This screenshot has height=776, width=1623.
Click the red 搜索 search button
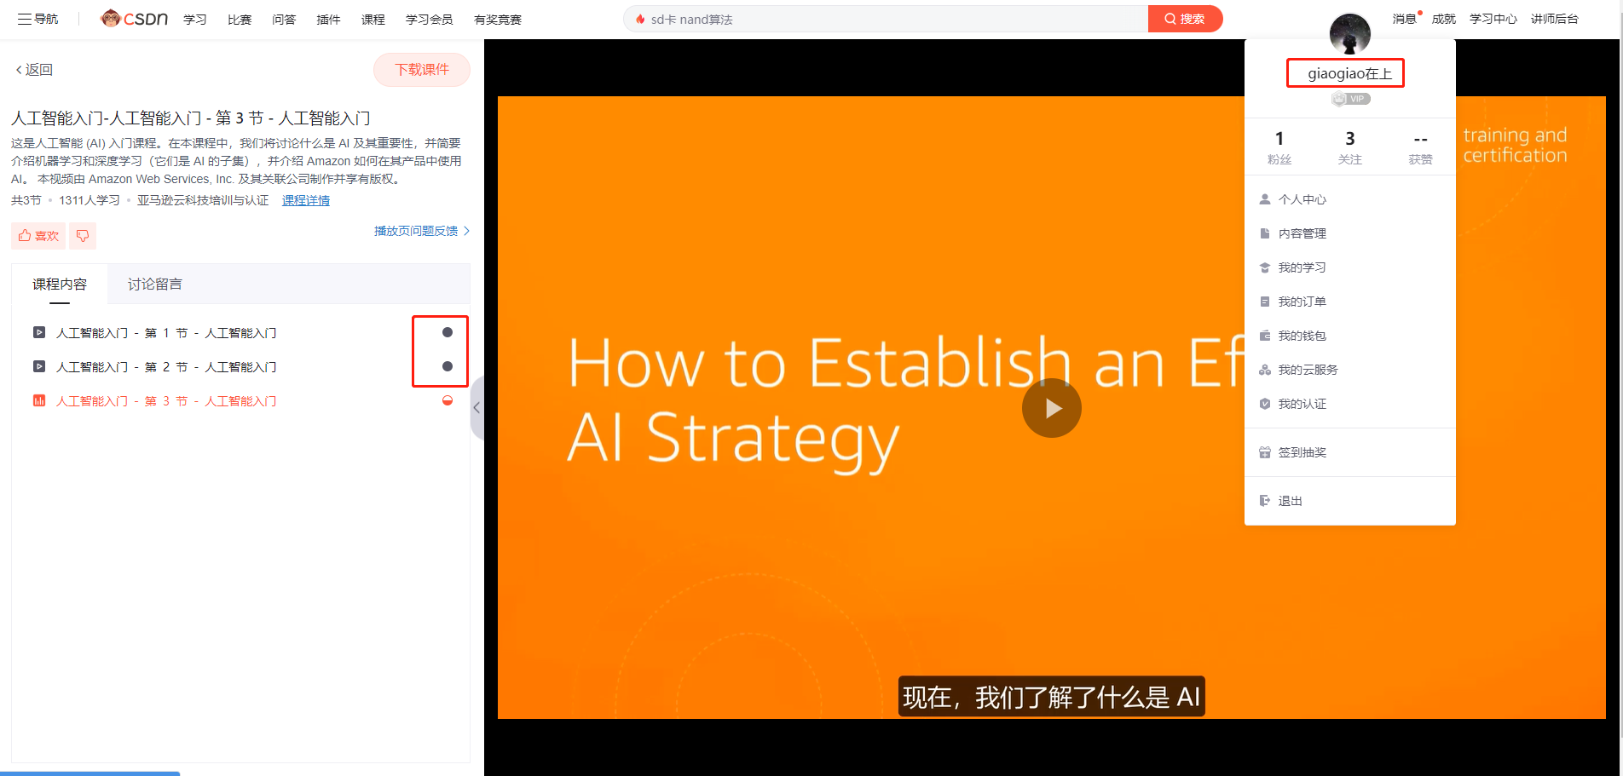click(x=1185, y=19)
